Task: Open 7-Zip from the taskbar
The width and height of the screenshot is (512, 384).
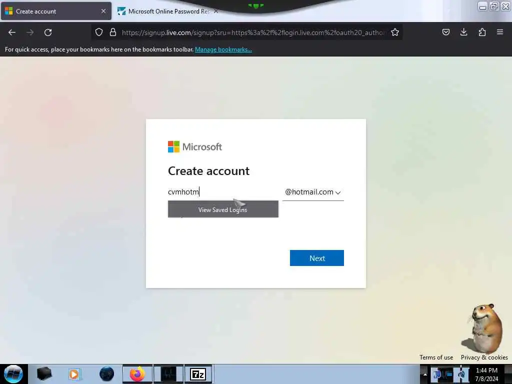Action: pyautogui.click(x=198, y=374)
